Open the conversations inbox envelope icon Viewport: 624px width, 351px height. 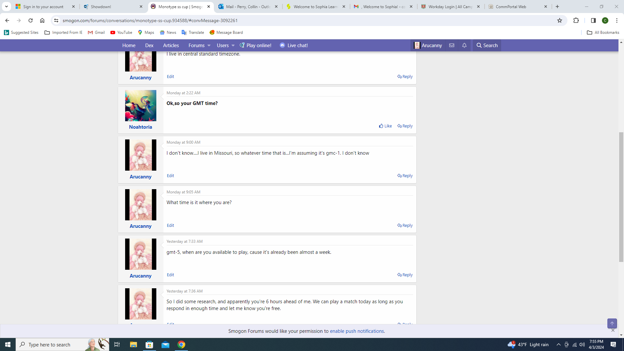pos(452,45)
